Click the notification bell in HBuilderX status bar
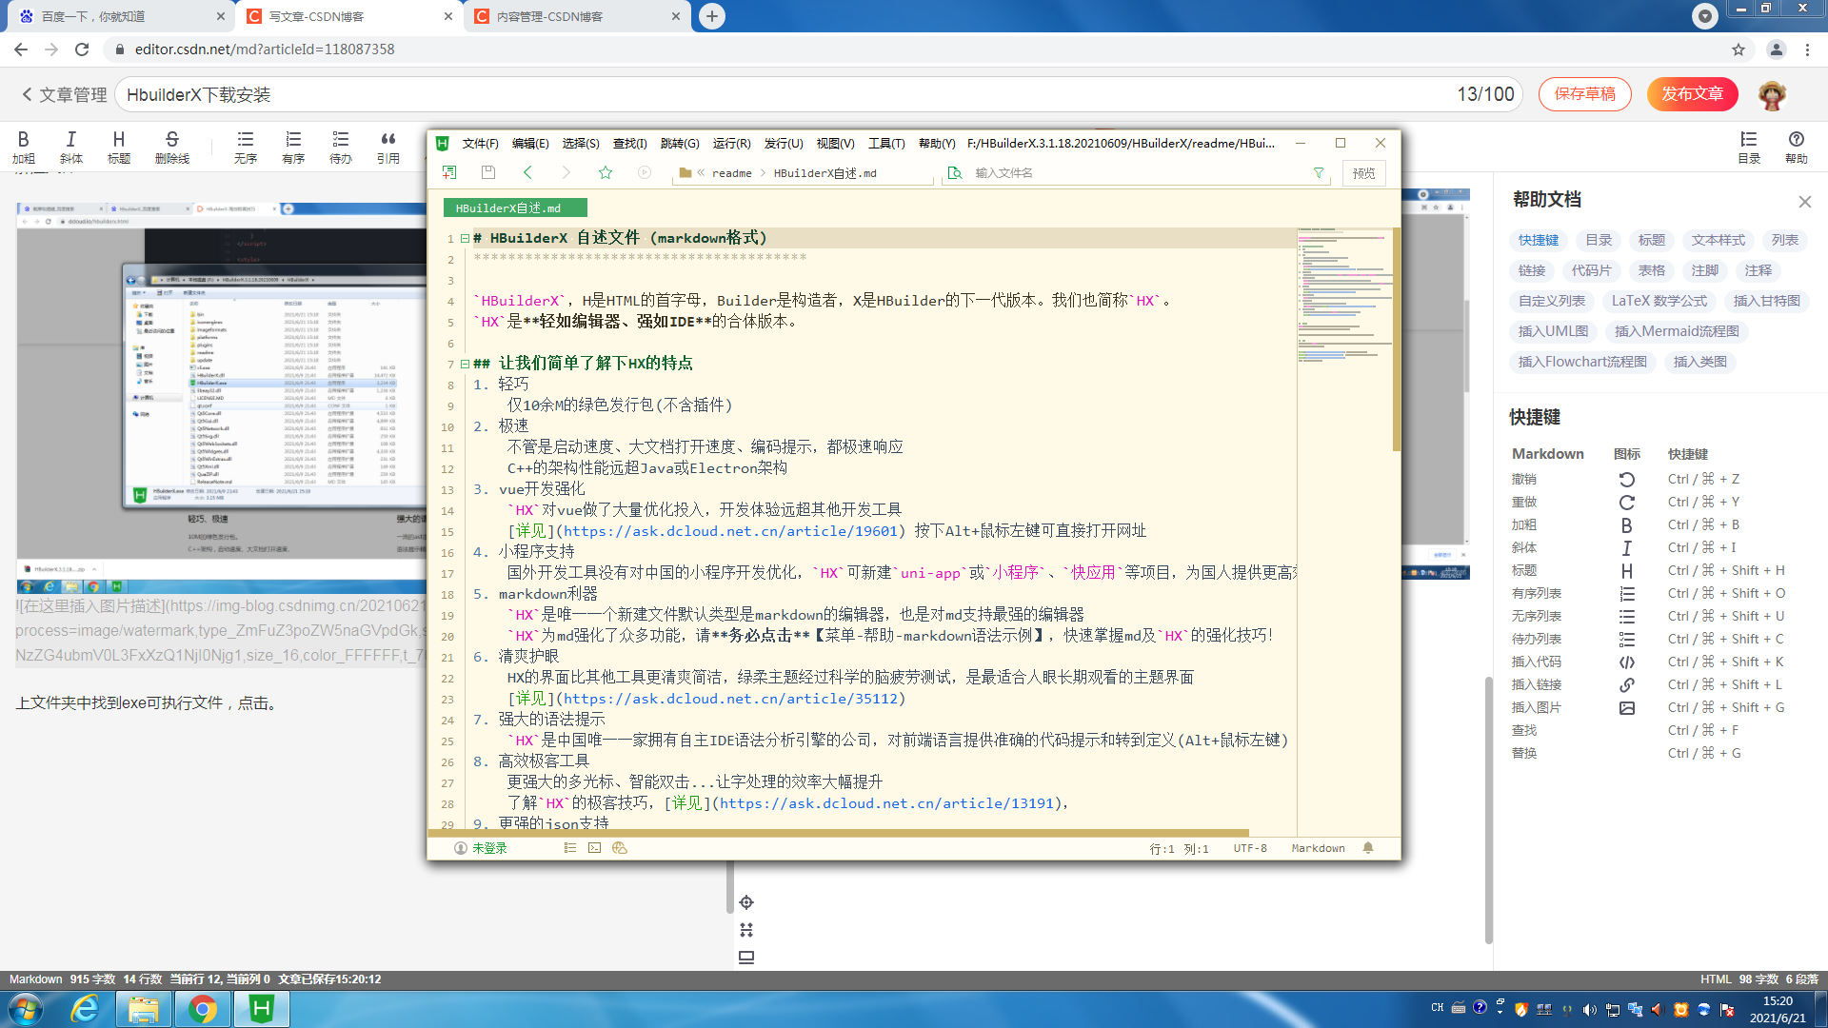This screenshot has width=1828, height=1028. coord(1368,848)
